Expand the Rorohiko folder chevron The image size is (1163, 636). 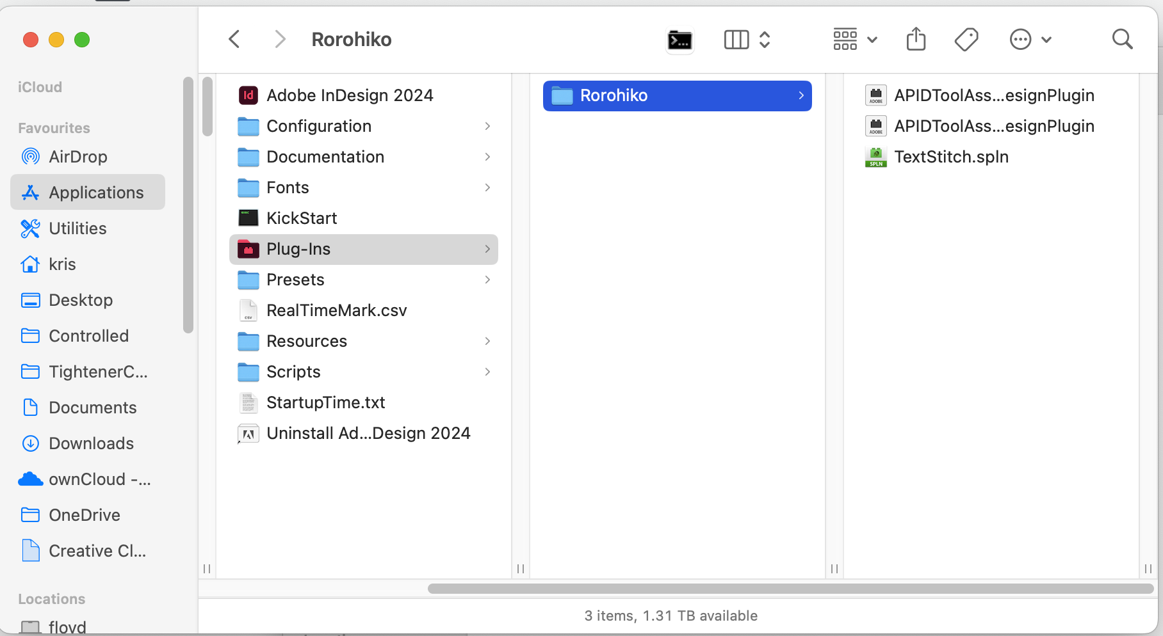coord(801,95)
